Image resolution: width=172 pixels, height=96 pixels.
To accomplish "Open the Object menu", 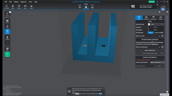I will coord(16,2).
